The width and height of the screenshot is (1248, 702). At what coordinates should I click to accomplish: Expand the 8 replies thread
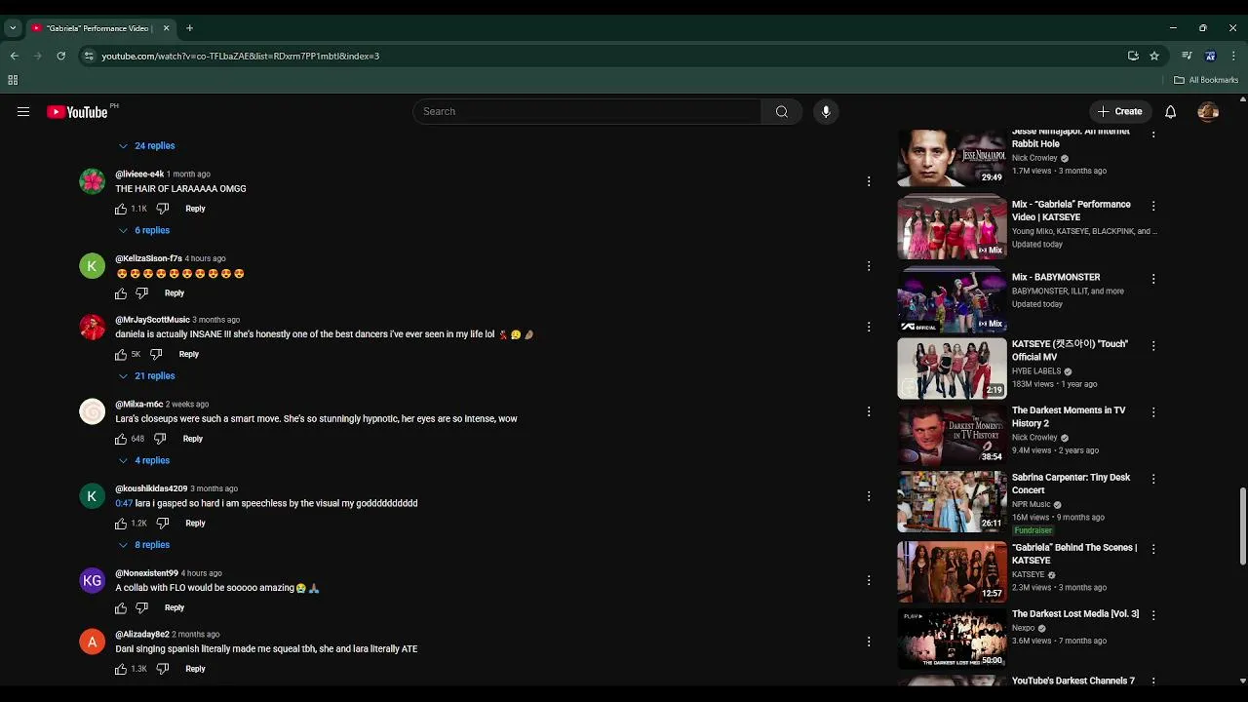coord(144,545)
